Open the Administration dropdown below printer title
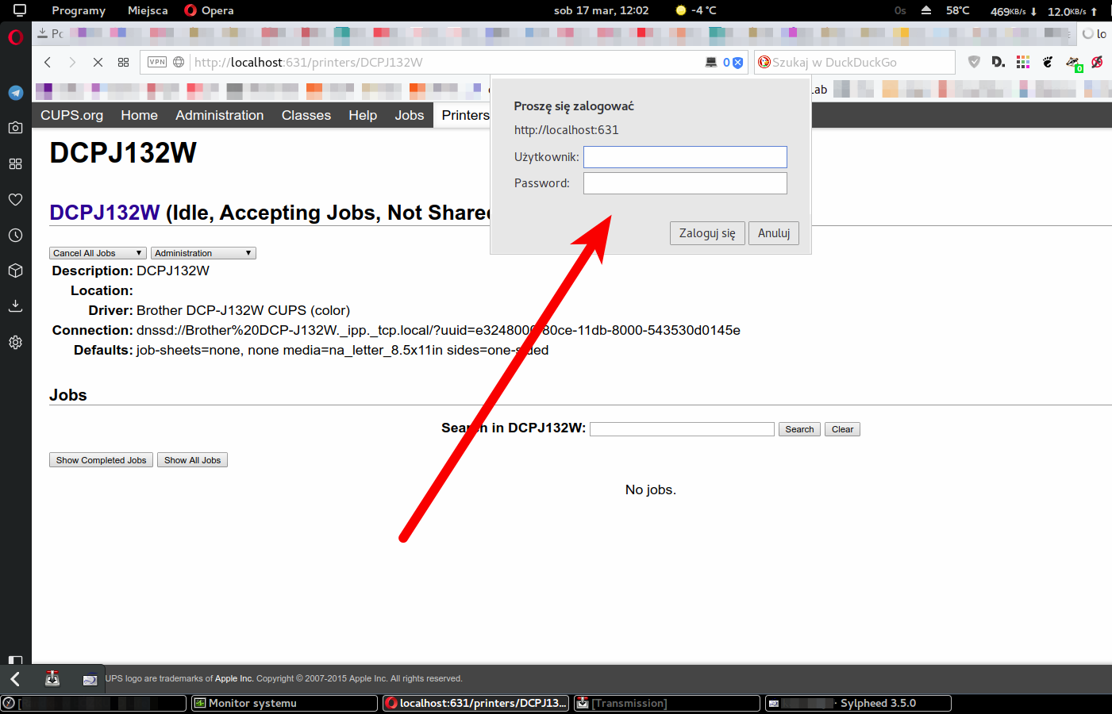The width and height of the screenshot is (1112, 714). point(203,253)
